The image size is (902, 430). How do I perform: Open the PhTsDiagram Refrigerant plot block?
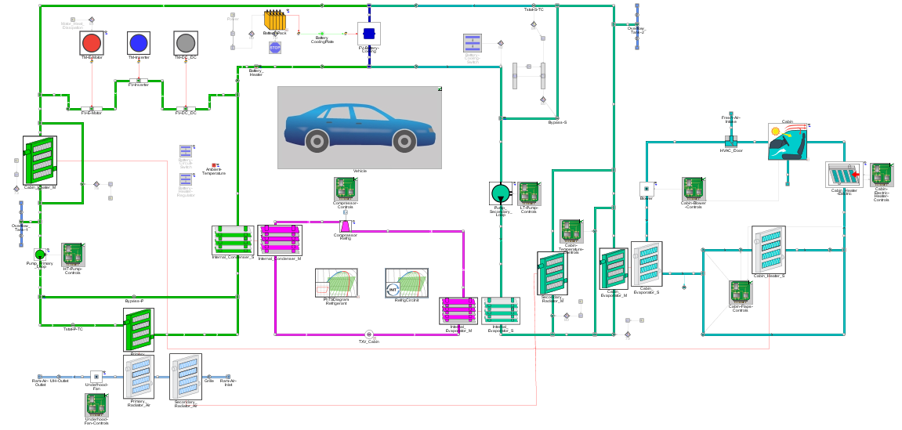336,283
